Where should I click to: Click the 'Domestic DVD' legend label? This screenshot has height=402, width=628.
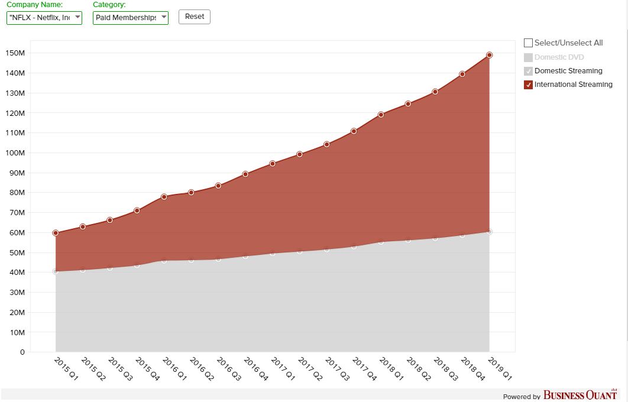559,57
